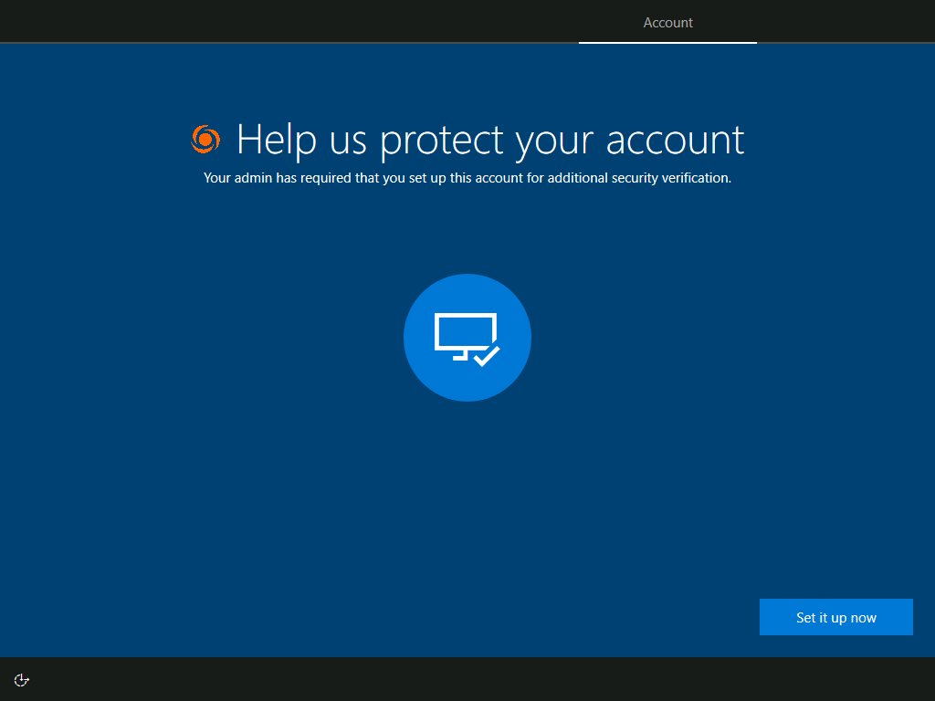The image size is (935, 701).
Task: Click the monitor stand in the center icon
Action: [461, 356]
